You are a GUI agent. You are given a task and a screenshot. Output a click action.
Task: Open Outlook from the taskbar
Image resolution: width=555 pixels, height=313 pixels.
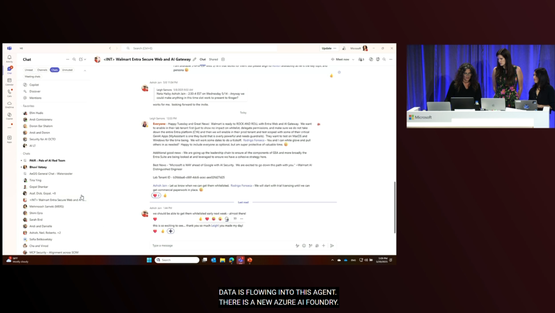coord(213,260)
